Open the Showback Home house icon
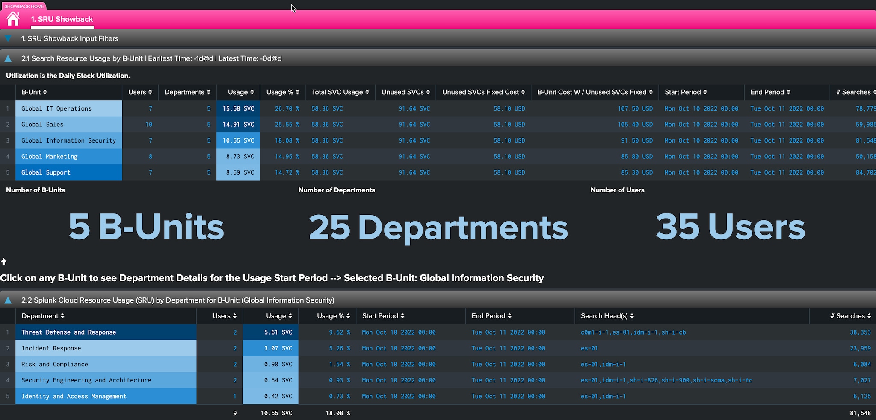 coord(13,19)
